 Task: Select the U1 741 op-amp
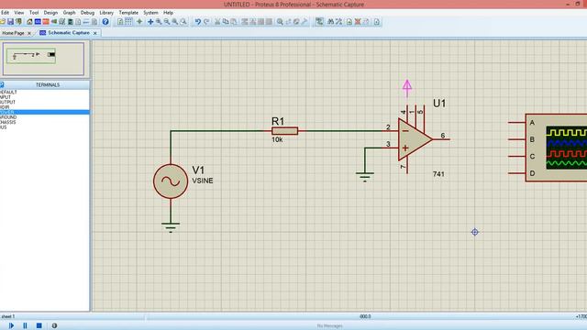tap(415, 139)
